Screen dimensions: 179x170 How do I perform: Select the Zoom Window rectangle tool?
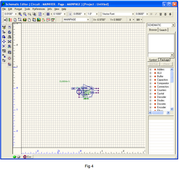[29, 14]
